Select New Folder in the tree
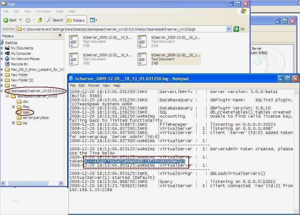The height and width of the screenshot is (215, 300). 19,75
